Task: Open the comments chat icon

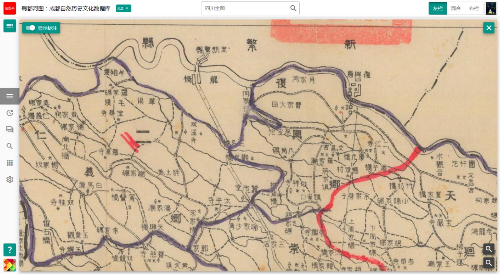Action: click(10, 129)
